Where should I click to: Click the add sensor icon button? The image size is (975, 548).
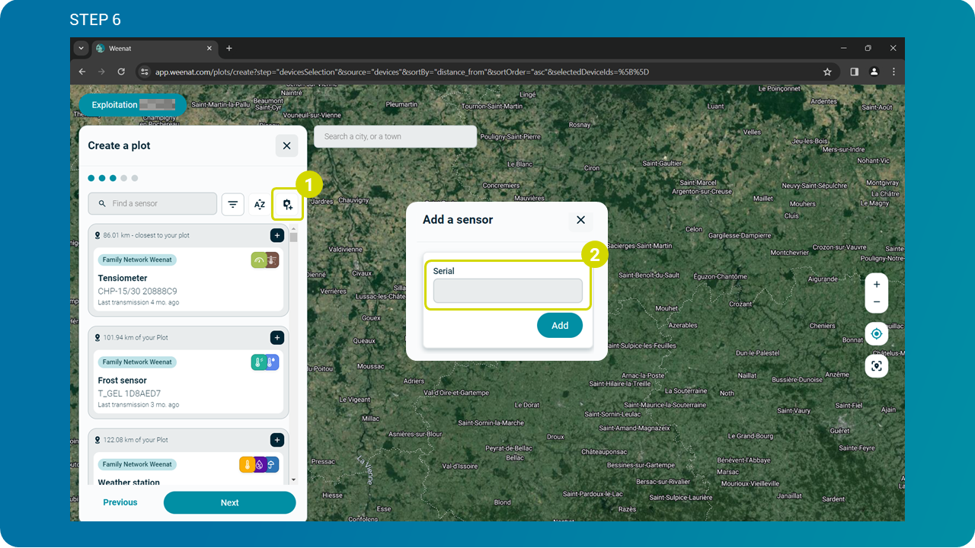pyautogui.click(x=287, y=204)
